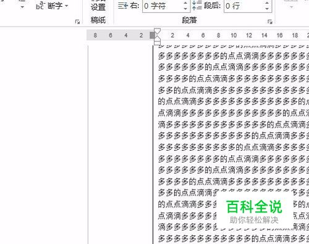Increase the right indent value
309x244 pixels.
click(x=185, y=3)
